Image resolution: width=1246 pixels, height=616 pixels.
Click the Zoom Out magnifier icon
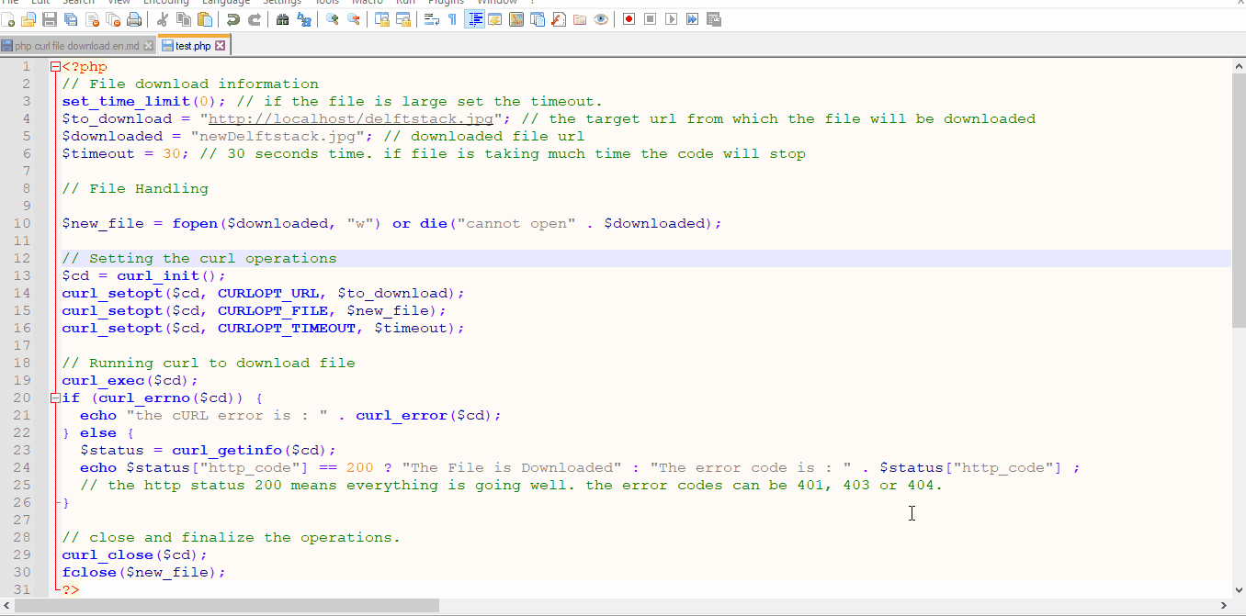click(353, 19)
